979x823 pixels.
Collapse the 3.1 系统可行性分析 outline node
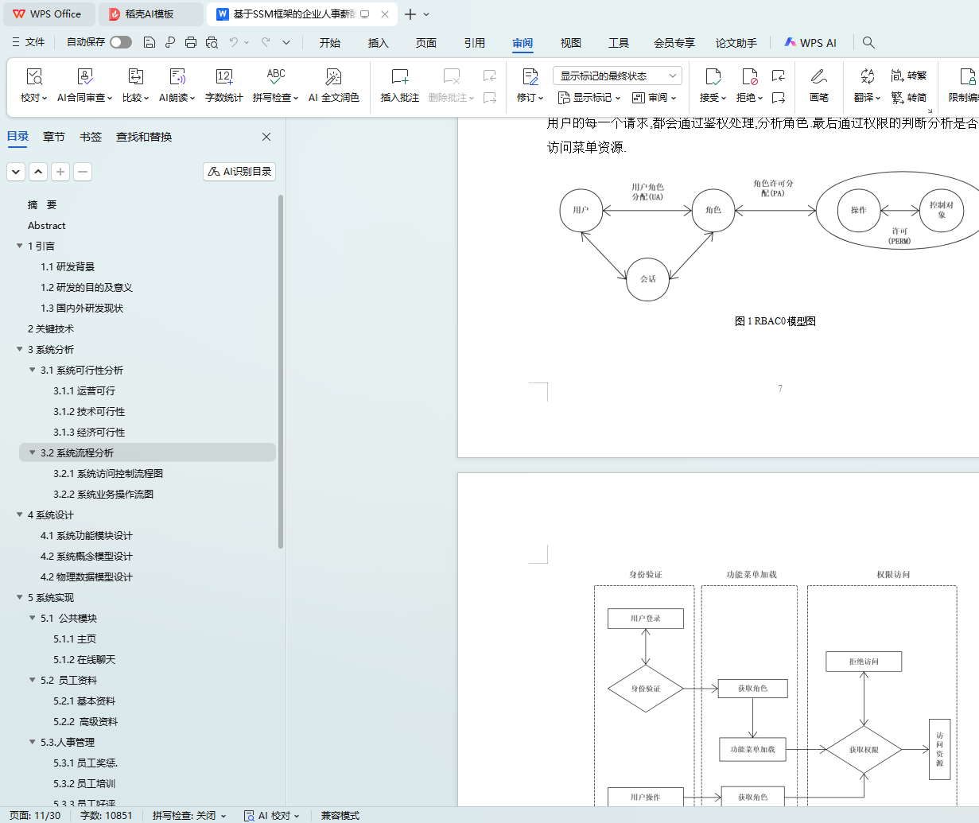coord(33,371)
